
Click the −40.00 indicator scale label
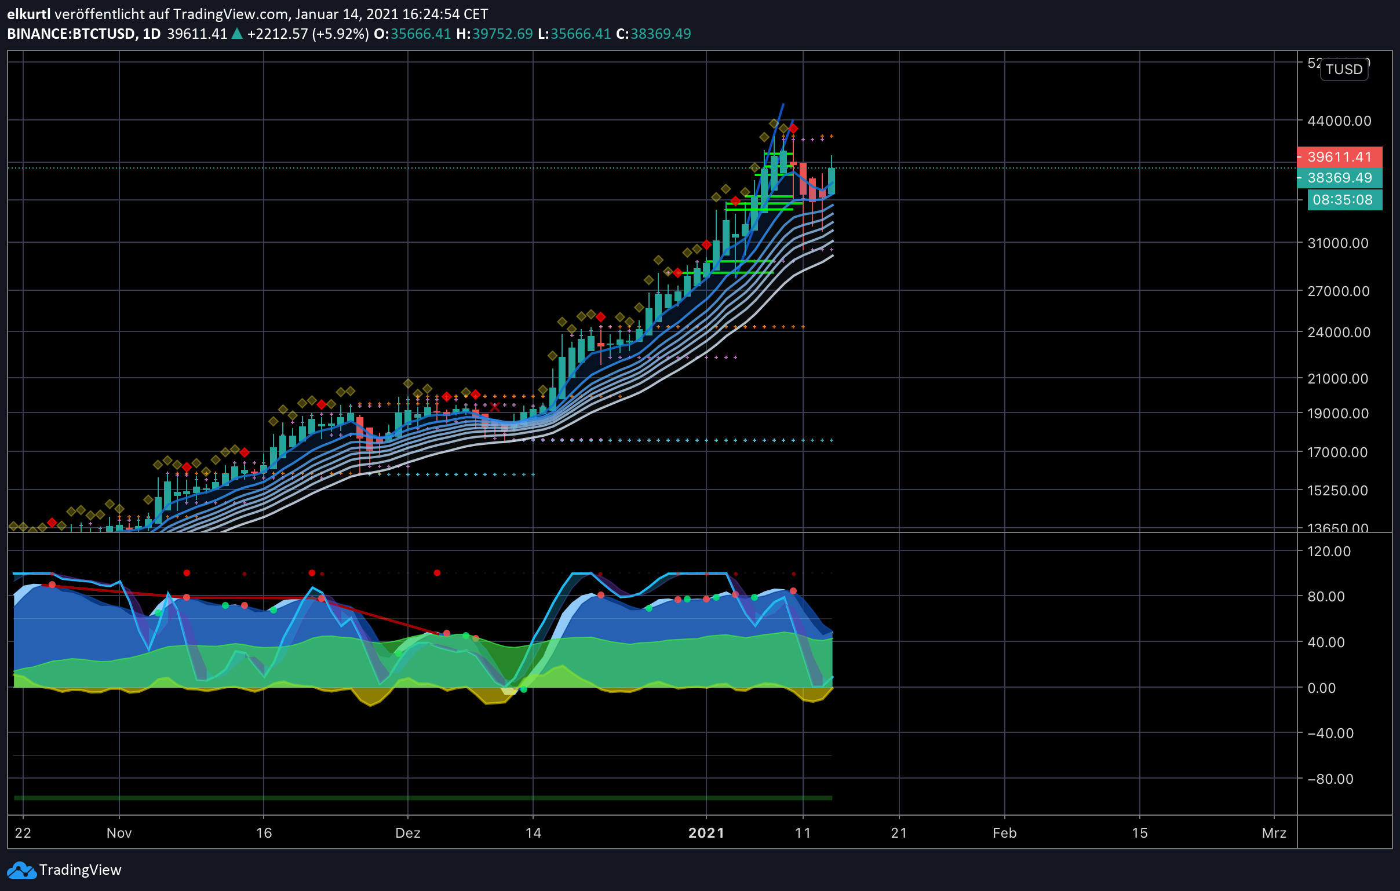click(1330, 733)
